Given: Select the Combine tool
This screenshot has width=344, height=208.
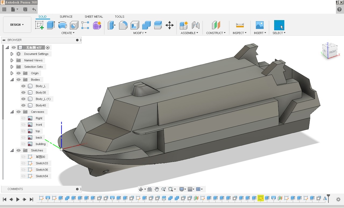Looking at the screenshot, I should (x=146, y=25).
